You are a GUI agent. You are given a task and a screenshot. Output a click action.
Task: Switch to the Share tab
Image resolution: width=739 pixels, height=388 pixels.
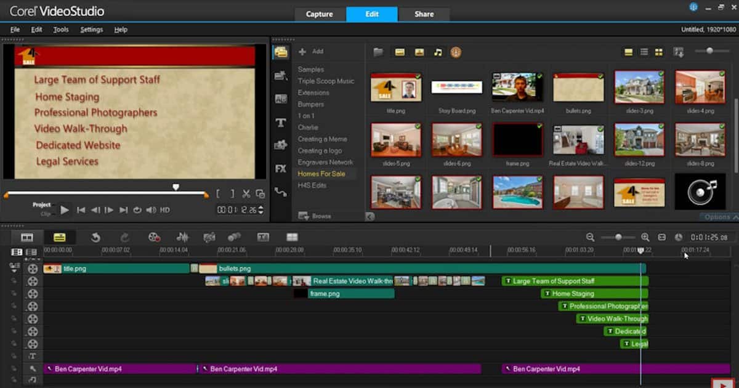click(x=424, y=14)
